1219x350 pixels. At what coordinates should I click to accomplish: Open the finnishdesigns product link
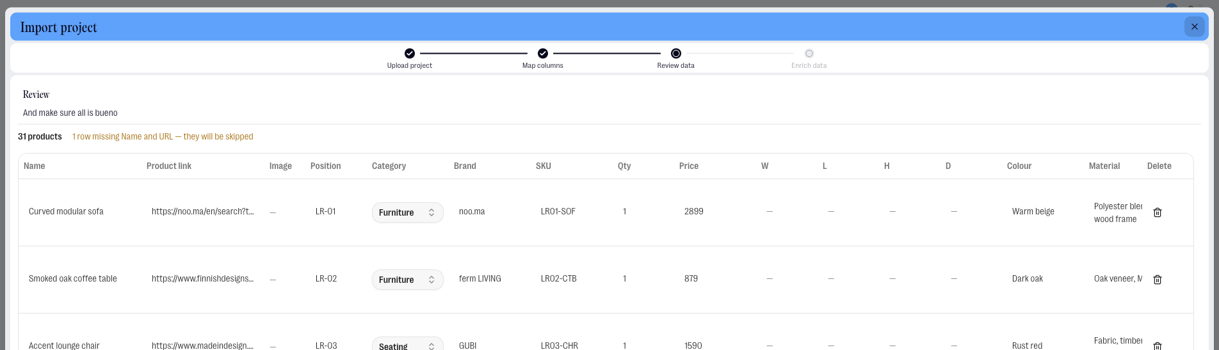[x=203, y=278]
